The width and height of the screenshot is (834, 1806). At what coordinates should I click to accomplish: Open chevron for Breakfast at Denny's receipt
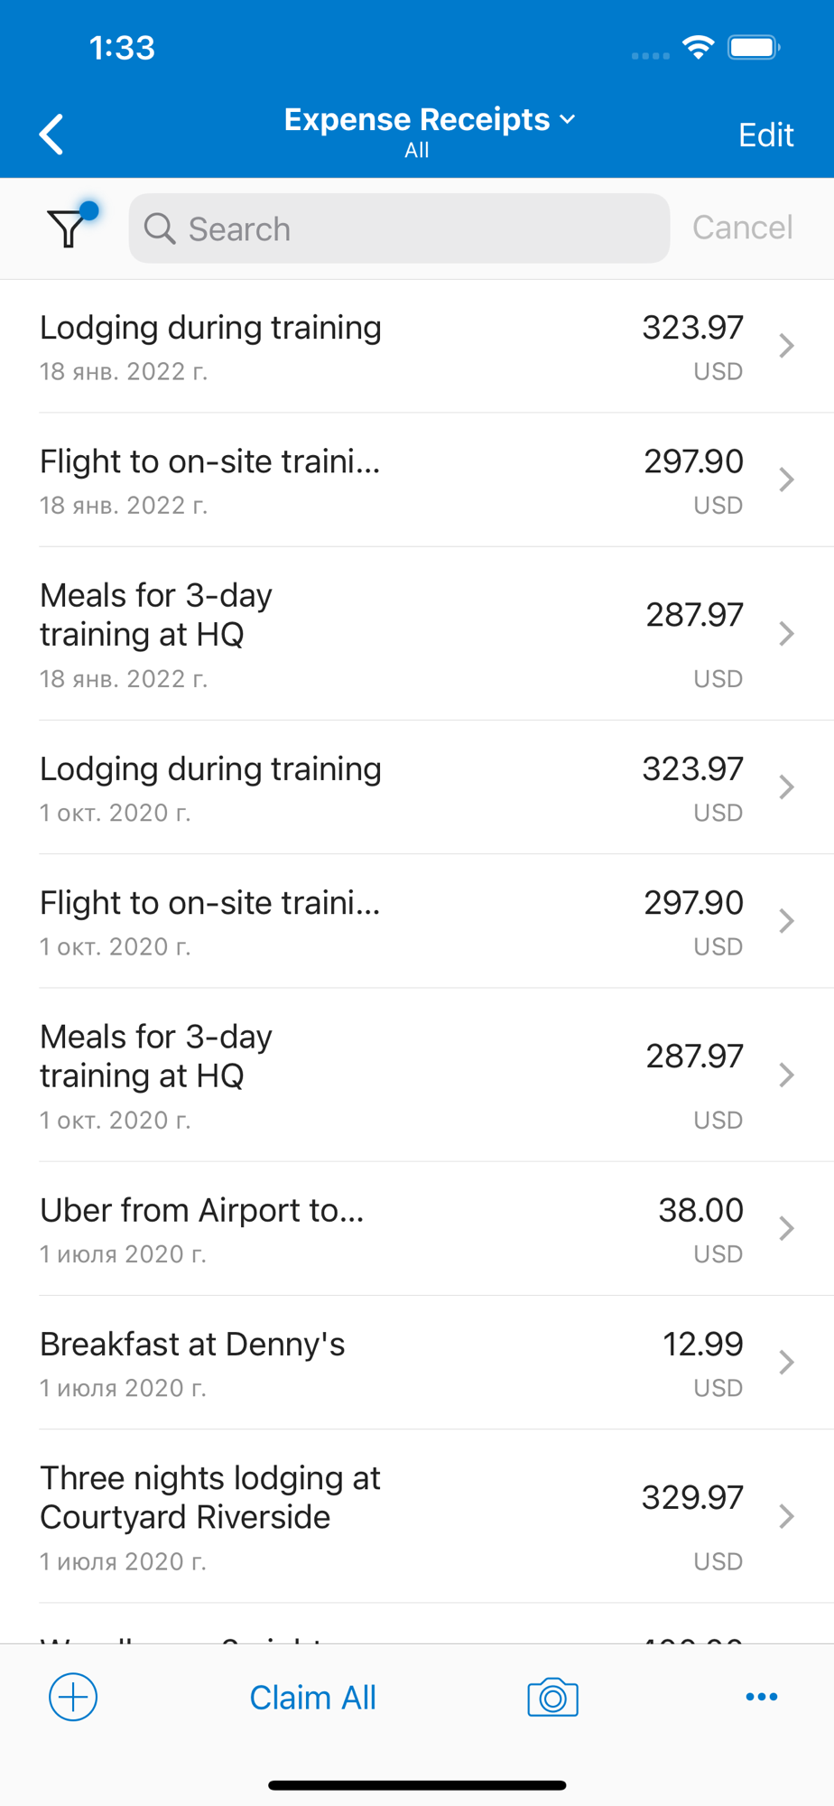coord(786,1362)
